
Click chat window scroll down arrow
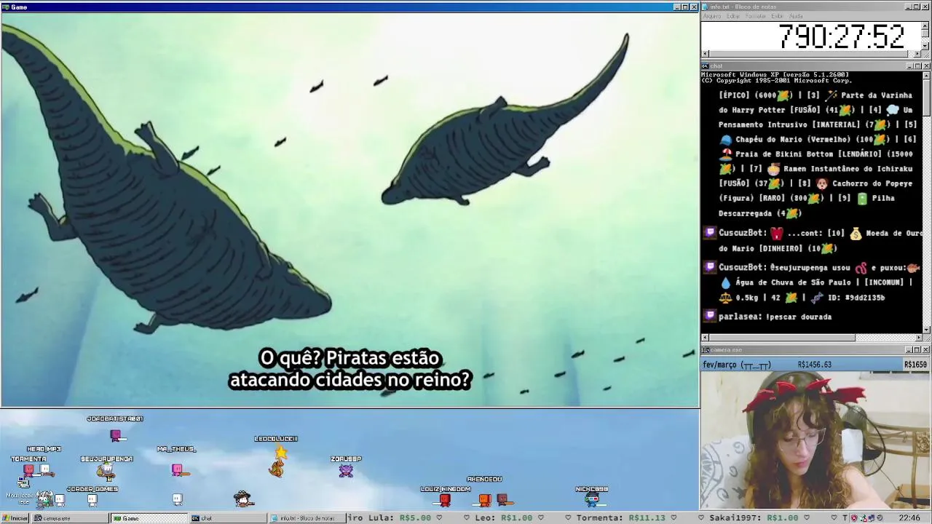click(926, 330)
